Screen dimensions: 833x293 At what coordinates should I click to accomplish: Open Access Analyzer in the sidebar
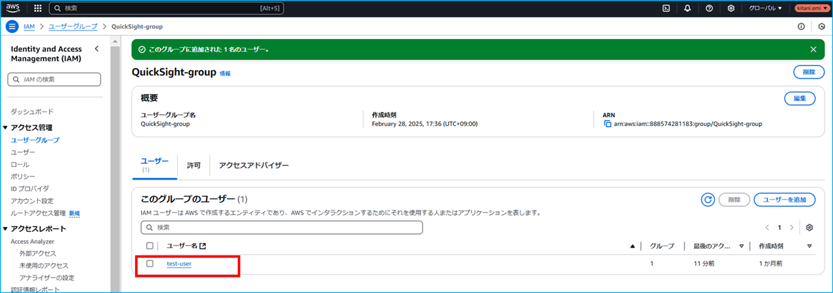[x=32, y=241]
